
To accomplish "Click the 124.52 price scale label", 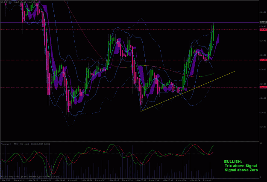I will (263, 12).
